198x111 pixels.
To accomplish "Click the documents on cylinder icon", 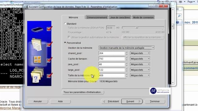I will pyautogui.click(x=37, y=44).
